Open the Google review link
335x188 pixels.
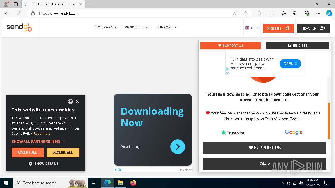(293, 132)
